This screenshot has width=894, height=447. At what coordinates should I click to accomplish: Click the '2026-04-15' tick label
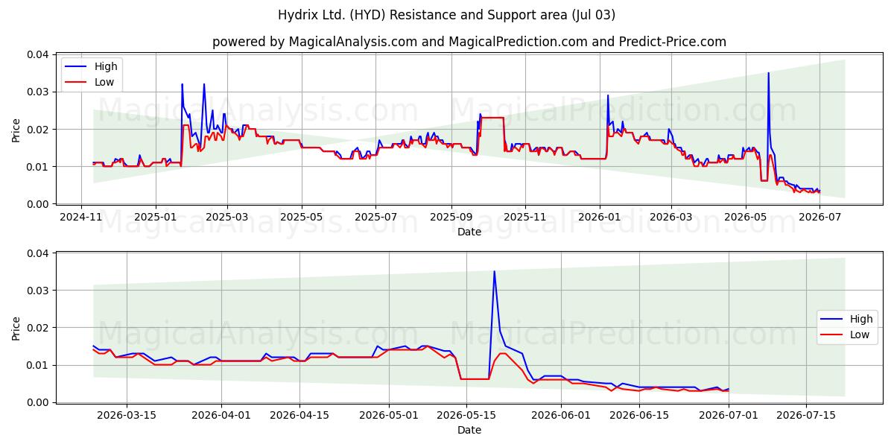[299, 415]
